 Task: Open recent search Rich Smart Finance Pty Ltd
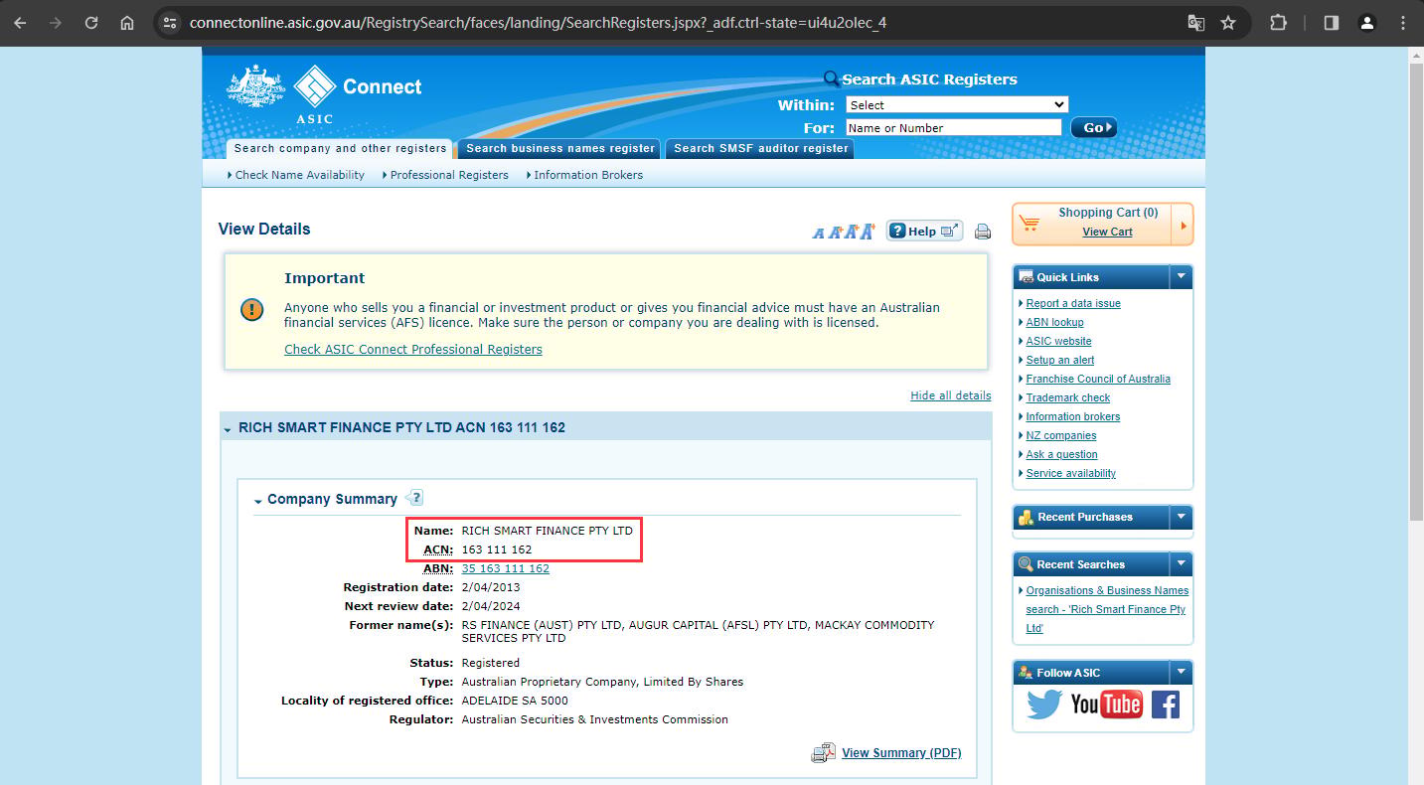1107,609
